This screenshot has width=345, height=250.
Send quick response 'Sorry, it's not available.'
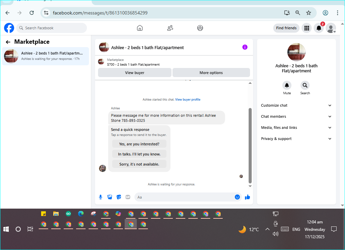tap(139, 164)
